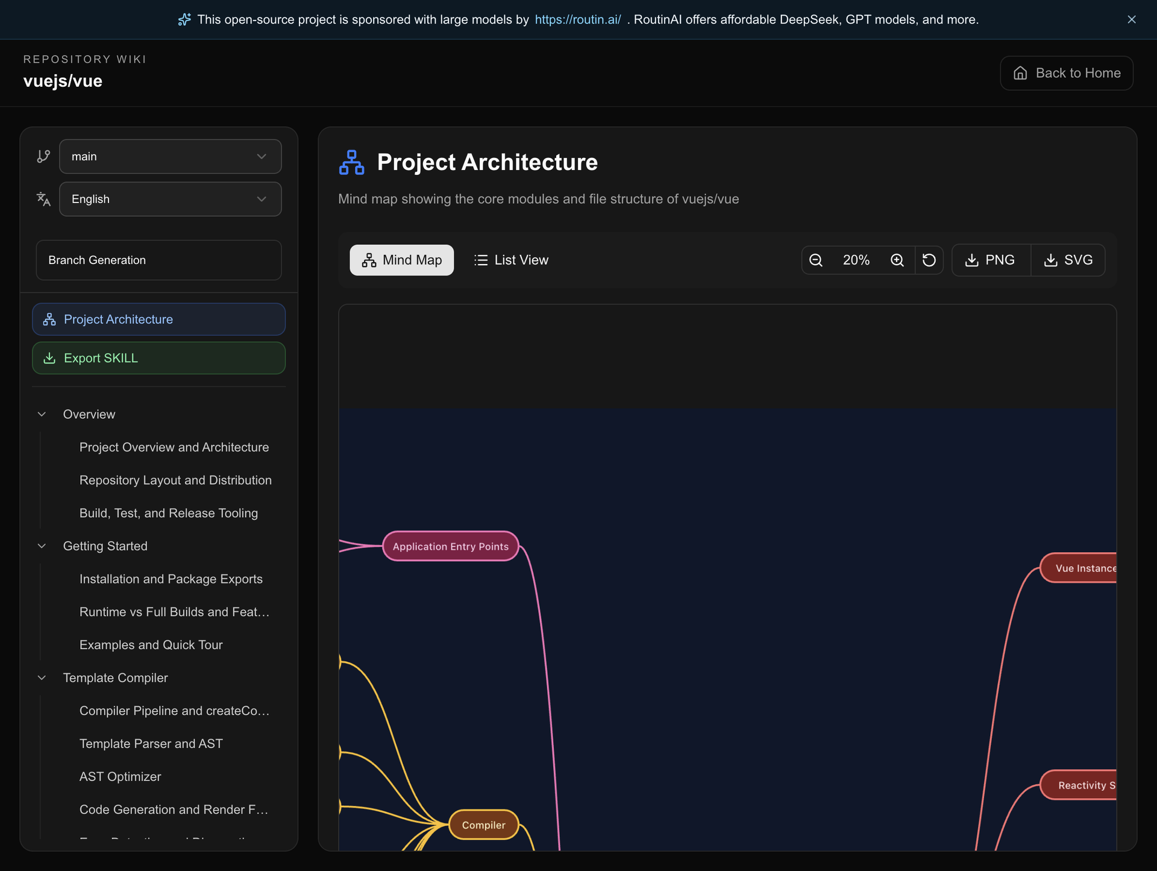The image size is (1157, 871).
Task: Click the Vue Instance node
Action: [1079, 568]
